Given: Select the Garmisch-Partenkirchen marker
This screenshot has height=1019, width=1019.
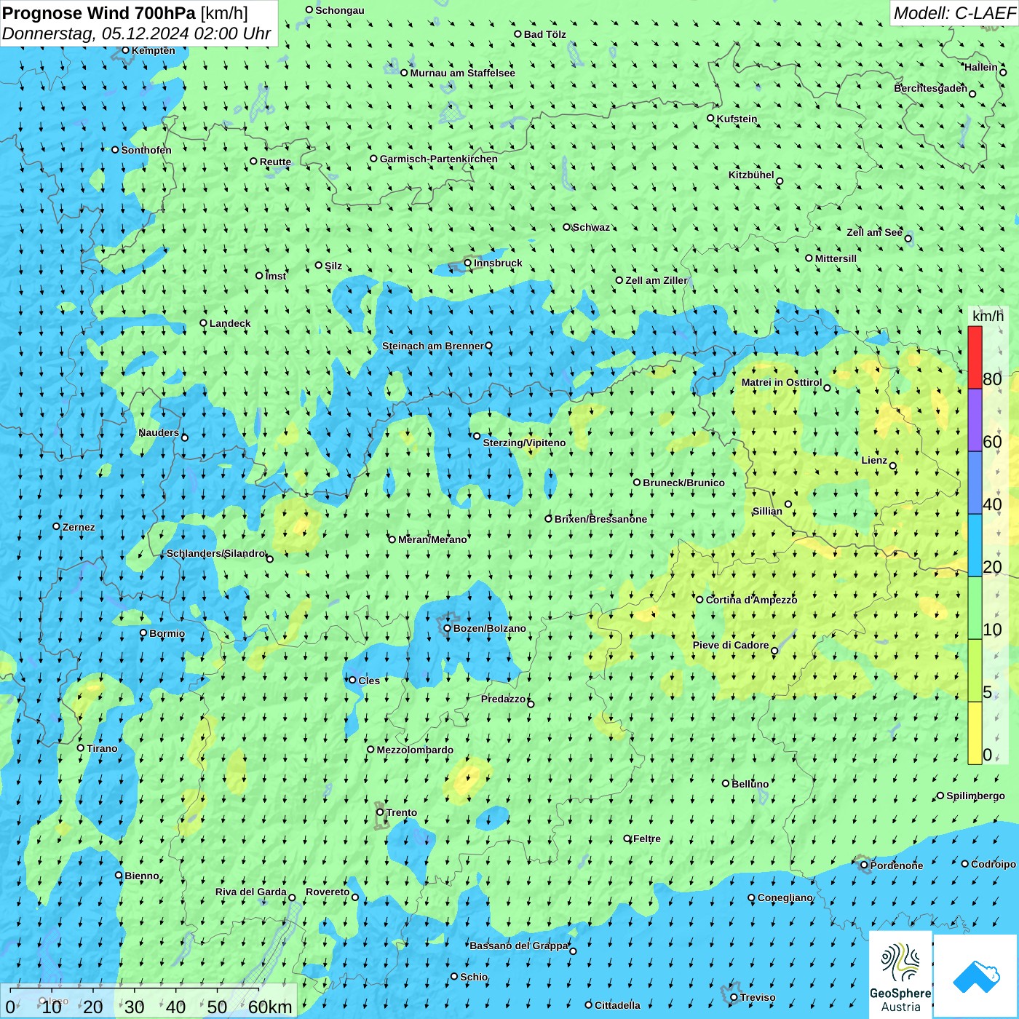Looking at the screenshot, I should 374,159.
